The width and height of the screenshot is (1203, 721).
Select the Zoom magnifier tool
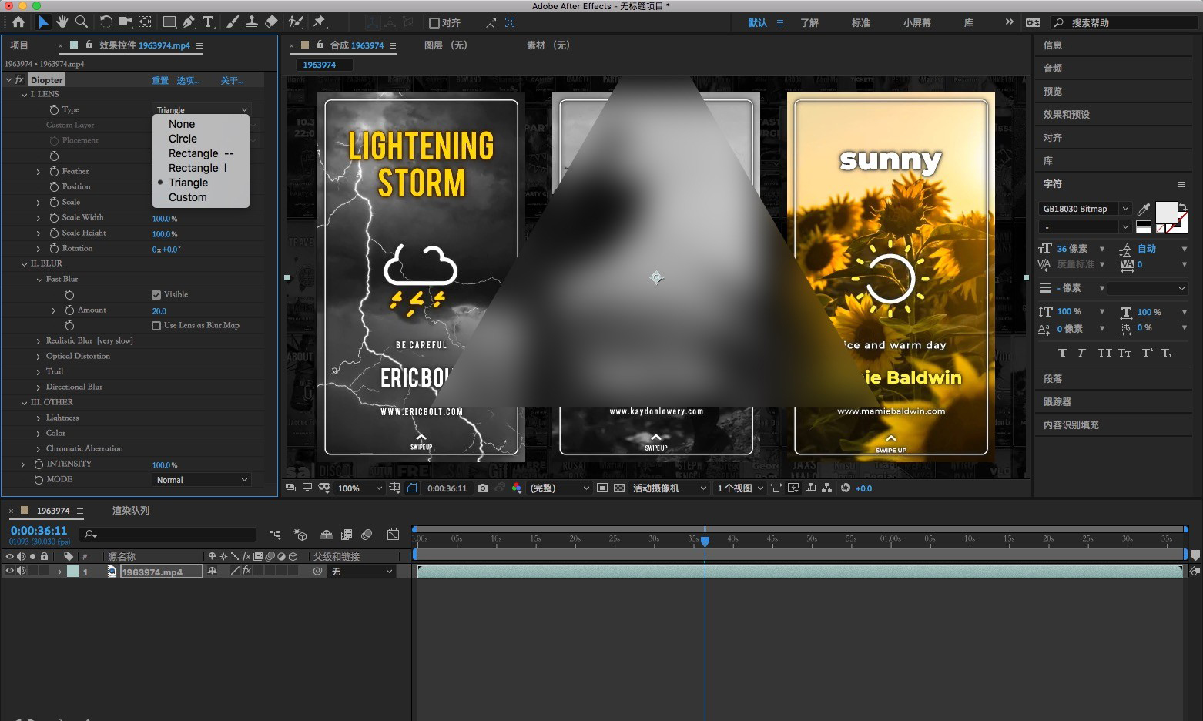pos(81,22)
